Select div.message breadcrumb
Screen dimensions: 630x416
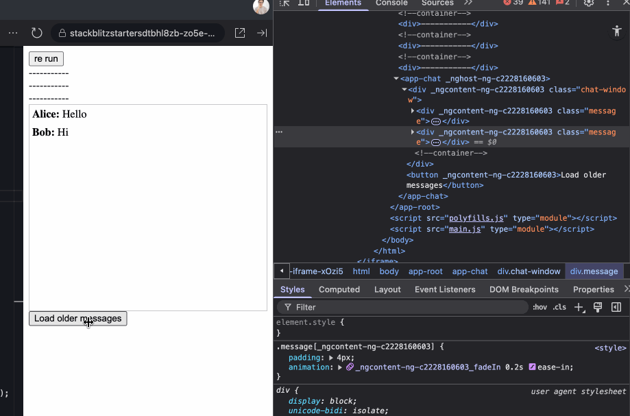[594, 271]
